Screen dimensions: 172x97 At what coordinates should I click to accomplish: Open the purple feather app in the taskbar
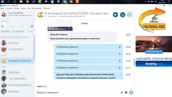pos(33,2)
